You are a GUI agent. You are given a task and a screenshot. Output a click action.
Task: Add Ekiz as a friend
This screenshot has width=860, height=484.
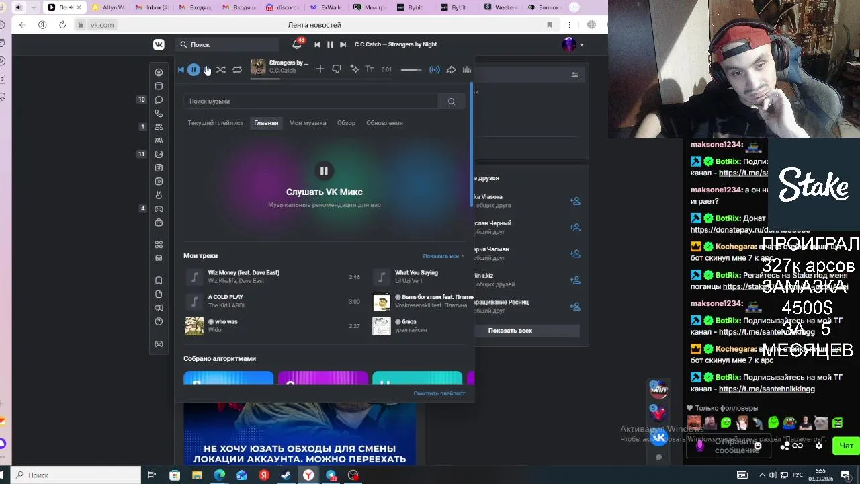point(574,280)
